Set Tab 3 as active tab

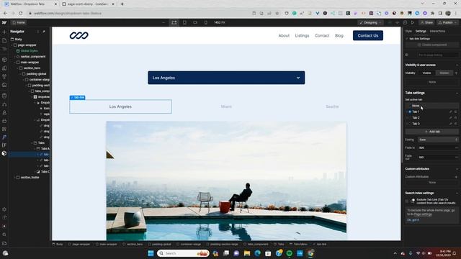410,124
